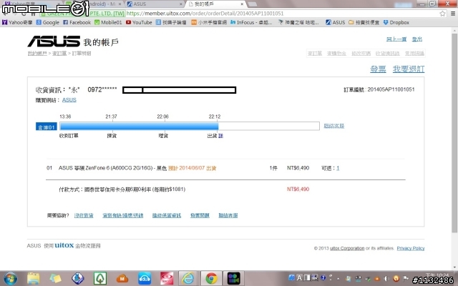Open third account menu item for password change
Image resolution: width=458 pixels, height=286 pixels.
361,53
